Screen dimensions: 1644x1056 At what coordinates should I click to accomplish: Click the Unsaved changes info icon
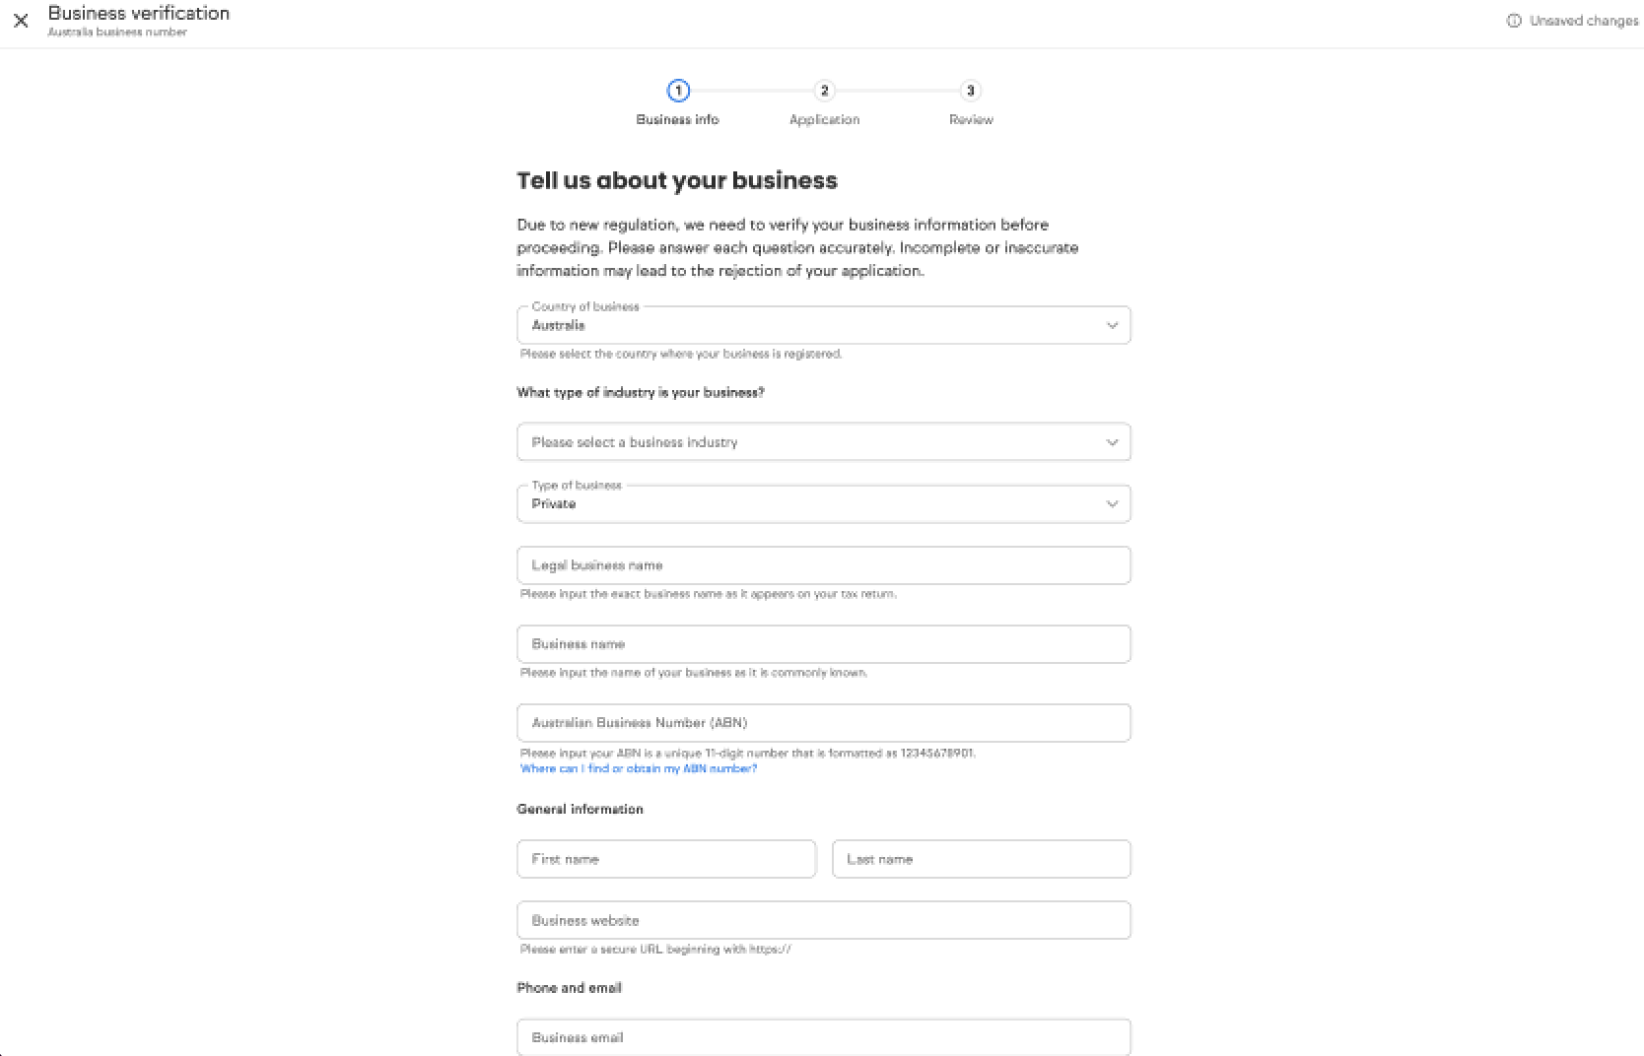point(1514,21)
